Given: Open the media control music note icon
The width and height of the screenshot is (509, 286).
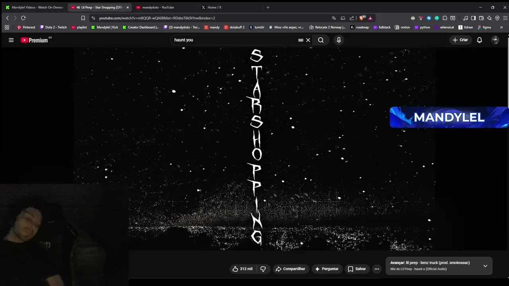Looking at the screenshot, I should (465, 18).
